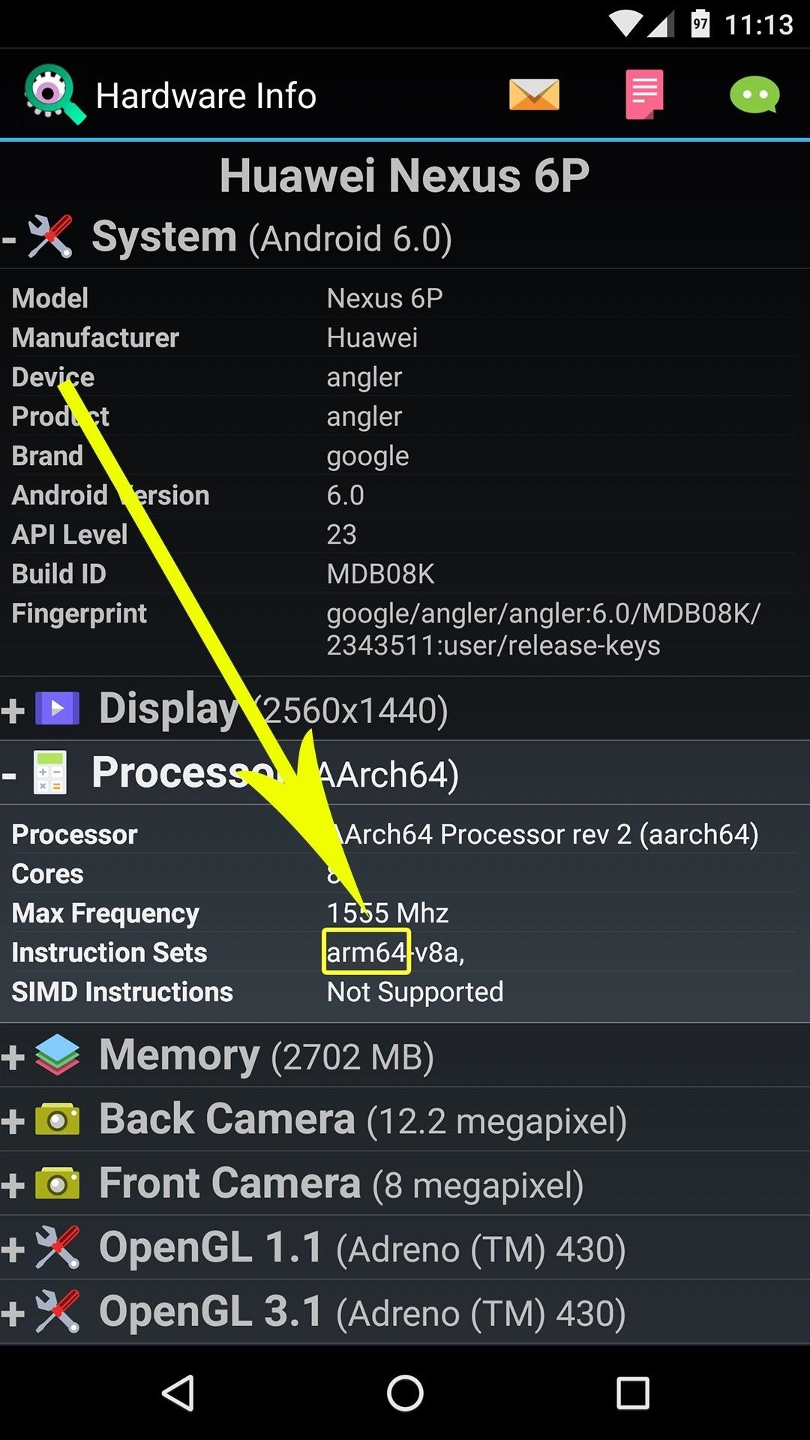Click the Display section play icon

tap(56, 707)
